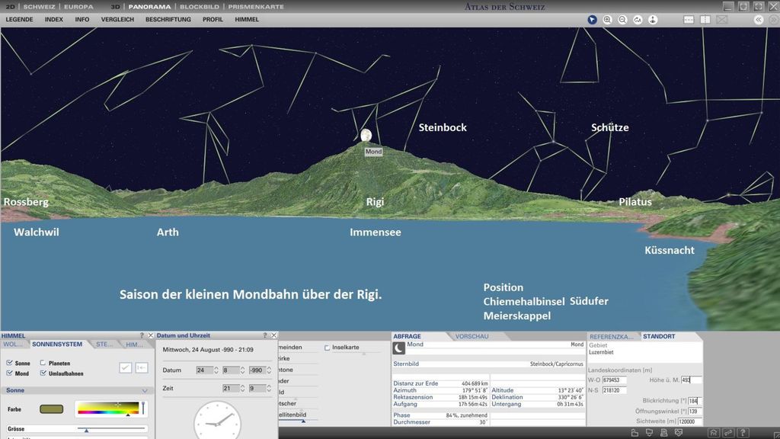
Task: Click the double left arrow icon
Action: [x=758, y=19]
